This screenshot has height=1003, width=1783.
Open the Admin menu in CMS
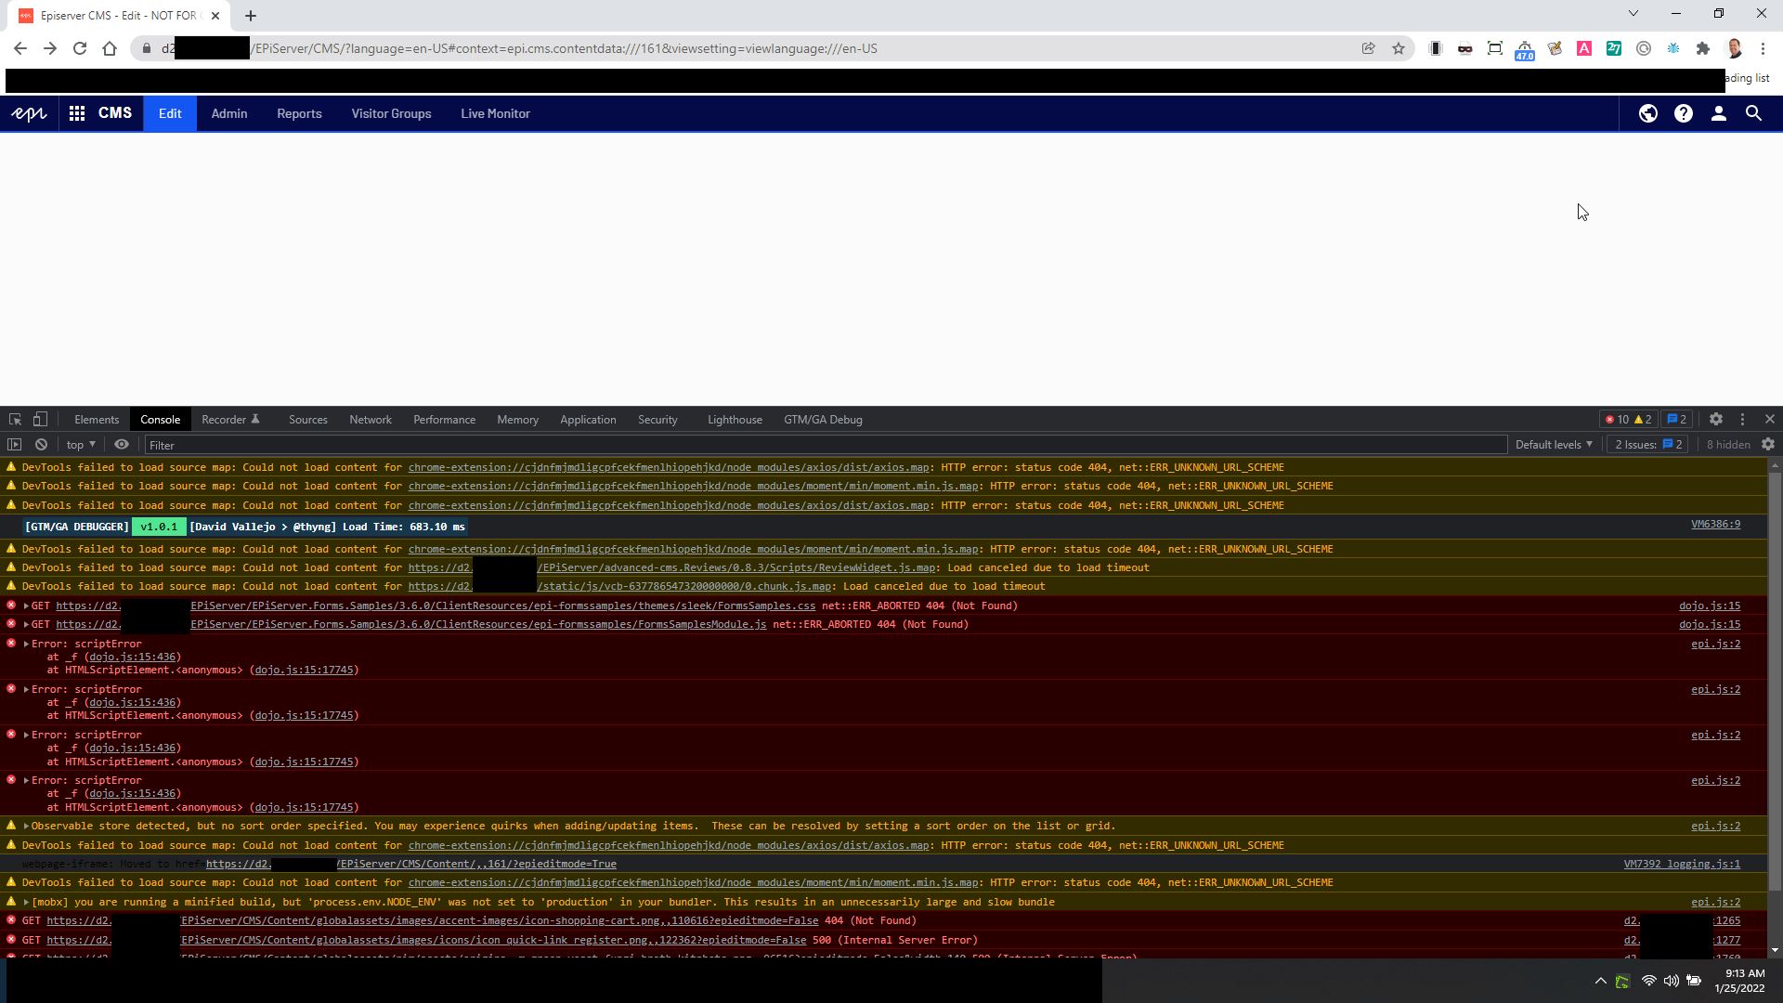tap(228, 113)
